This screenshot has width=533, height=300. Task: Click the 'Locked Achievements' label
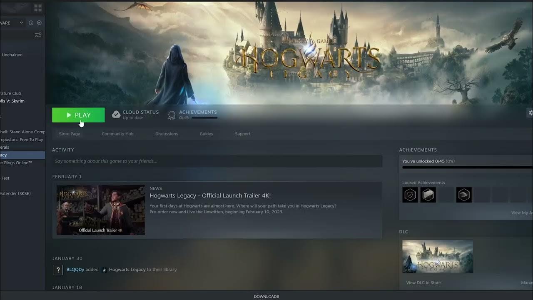point(423,182)
